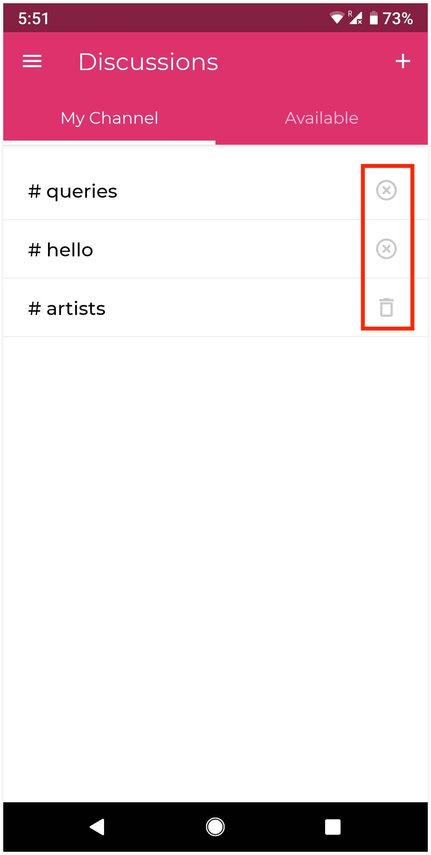This screenshot has height=855, width=431.
Task: Delete the artists channel with the trash icon
Action: point(386,307)
